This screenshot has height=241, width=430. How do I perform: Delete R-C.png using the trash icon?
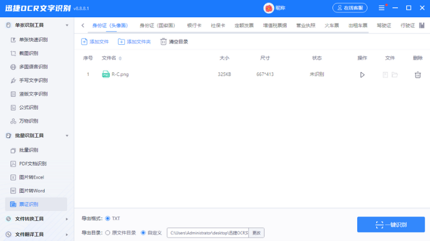tap(417, 75)
